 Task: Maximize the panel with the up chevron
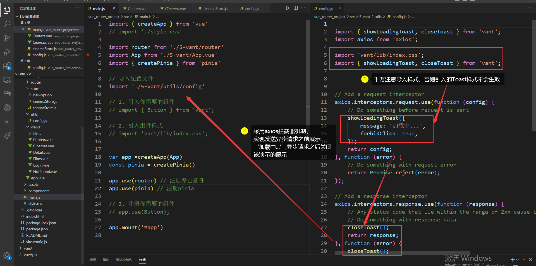tap(524, 260)
